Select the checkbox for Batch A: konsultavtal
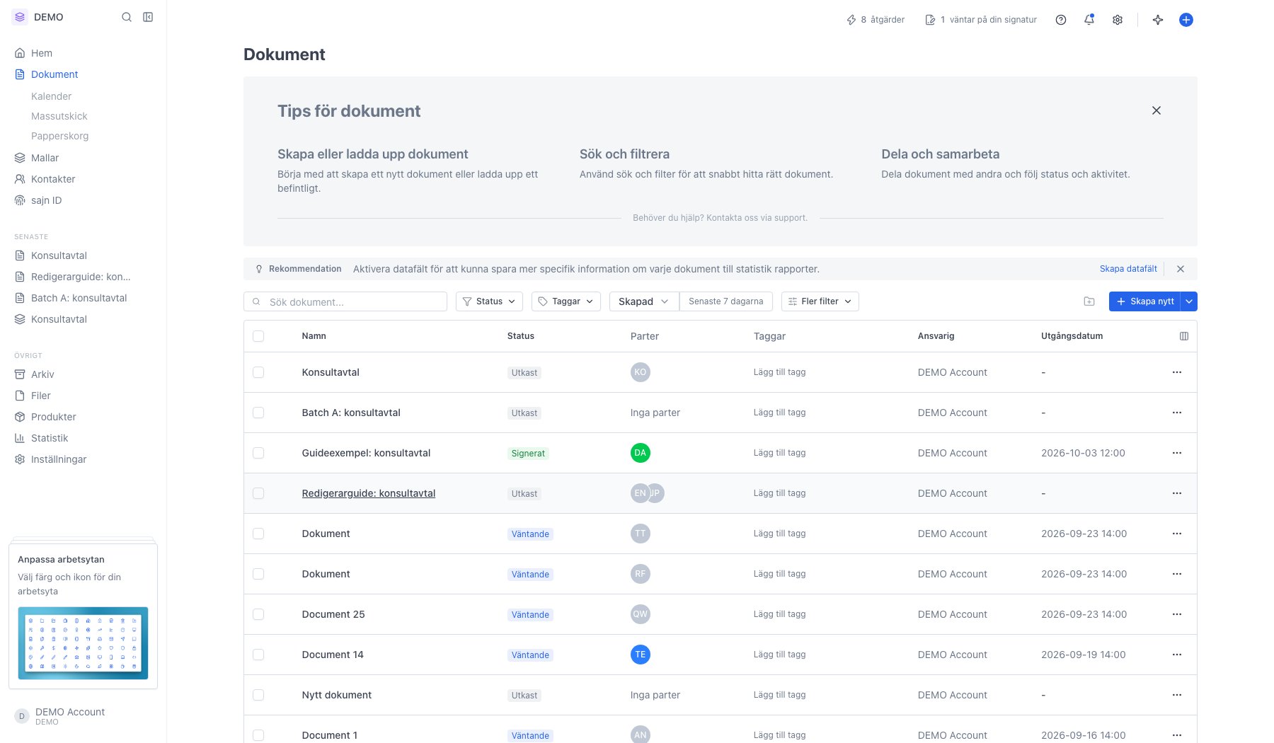This screenshot has height=743, width=1274. tap(258, 413)
